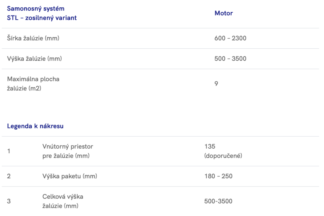Select the "Celková výška žalúzie (mm)" label
Screen dimensions: 324x216
tap(63, 201)
